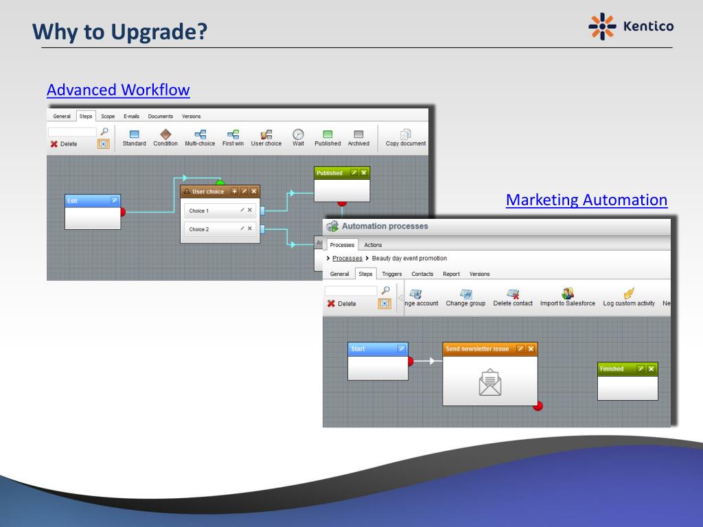Switch to workflow Versions tab
Viewport: 703px width, 527px height.
click(x=191, y=116)
